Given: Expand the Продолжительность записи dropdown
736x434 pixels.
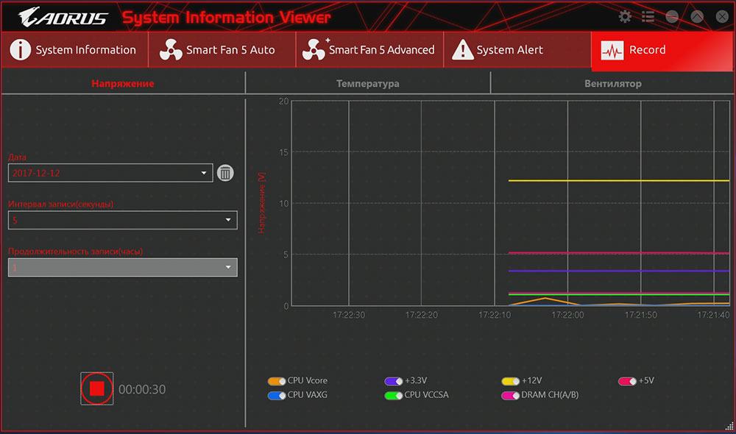Looking at the screenshot, I should point(122,267).
